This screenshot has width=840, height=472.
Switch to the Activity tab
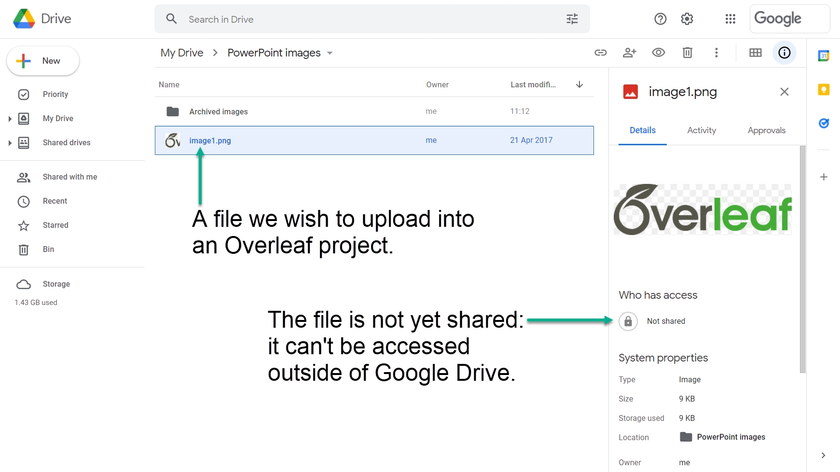pyautogui.click(x=701, y=130)
